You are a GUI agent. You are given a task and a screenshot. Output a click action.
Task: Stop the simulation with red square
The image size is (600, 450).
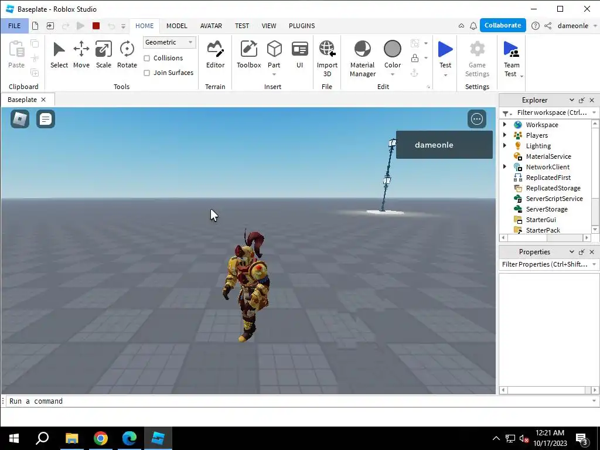(x=96, y=26)
